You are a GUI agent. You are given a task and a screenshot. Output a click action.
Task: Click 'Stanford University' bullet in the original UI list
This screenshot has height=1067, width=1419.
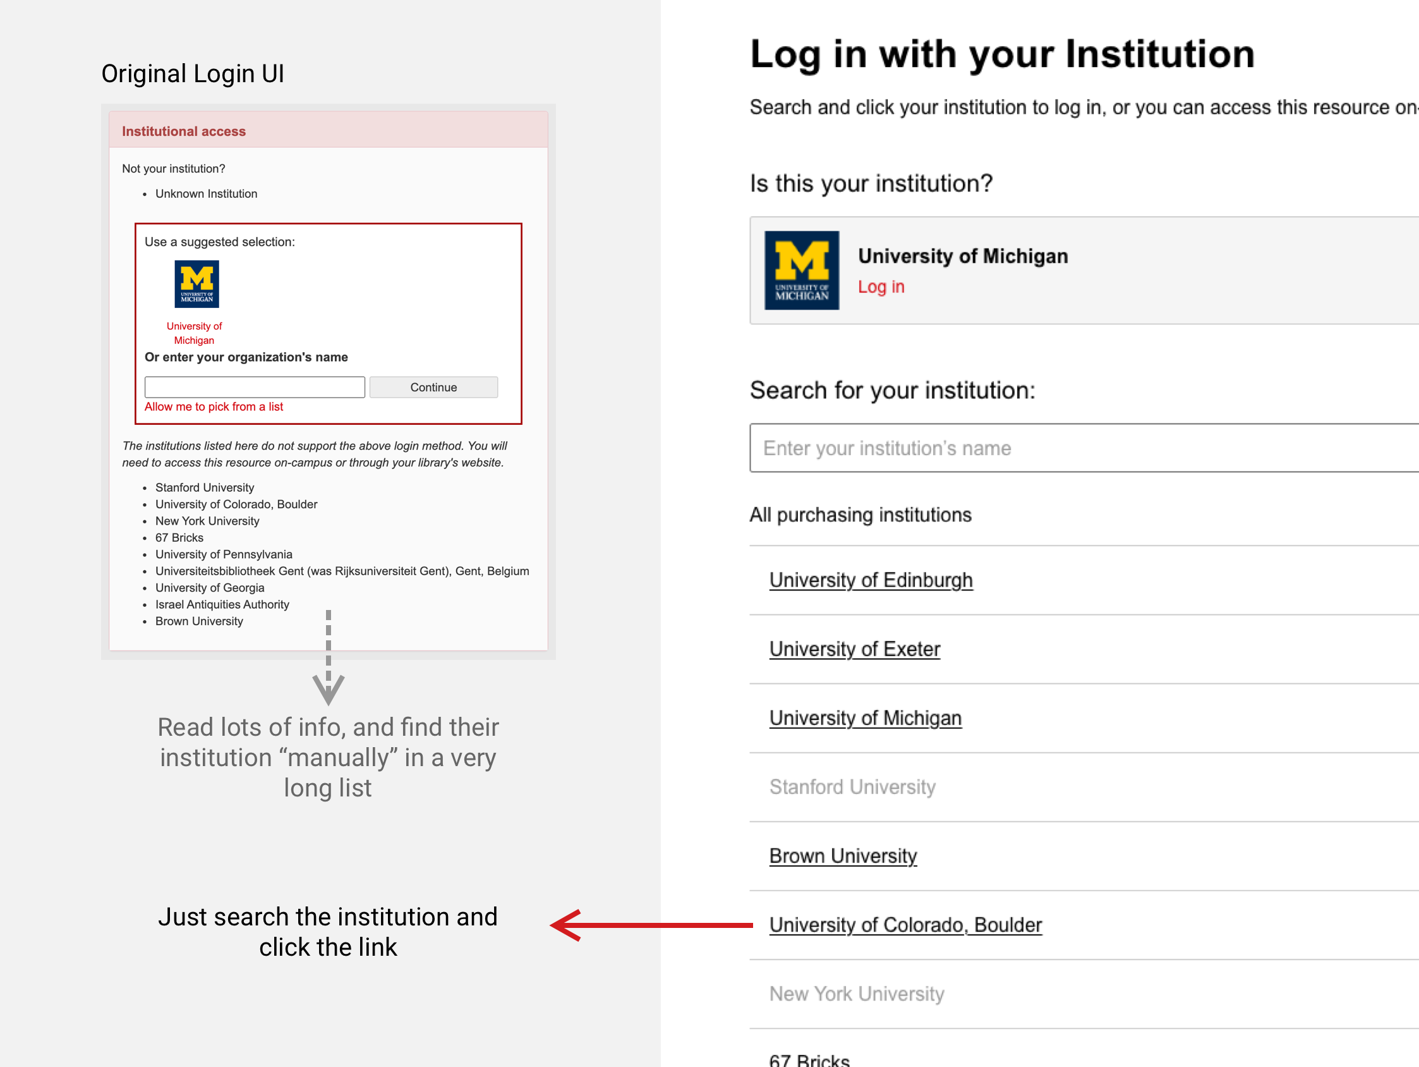pyautogui.click(x=205, y=487)
